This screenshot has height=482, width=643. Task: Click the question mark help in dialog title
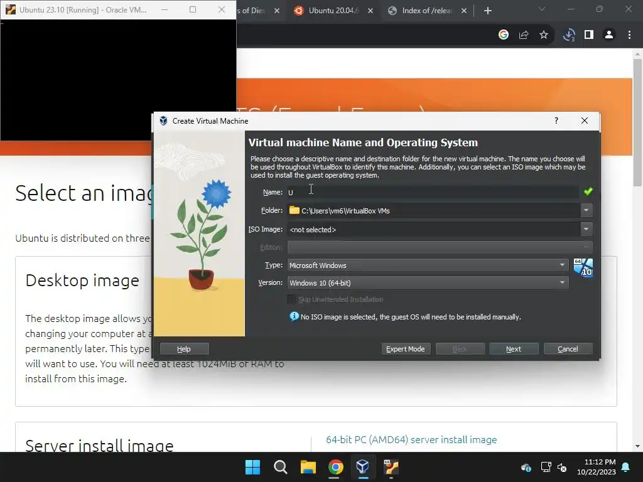[556, 120]
